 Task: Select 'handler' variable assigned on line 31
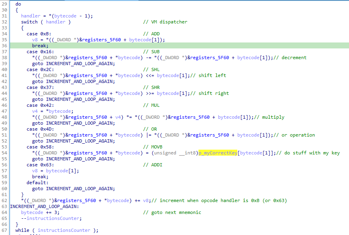click(x=31, y=16)
